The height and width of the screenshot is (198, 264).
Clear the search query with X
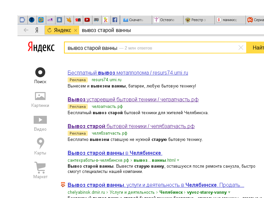(241, 48)
